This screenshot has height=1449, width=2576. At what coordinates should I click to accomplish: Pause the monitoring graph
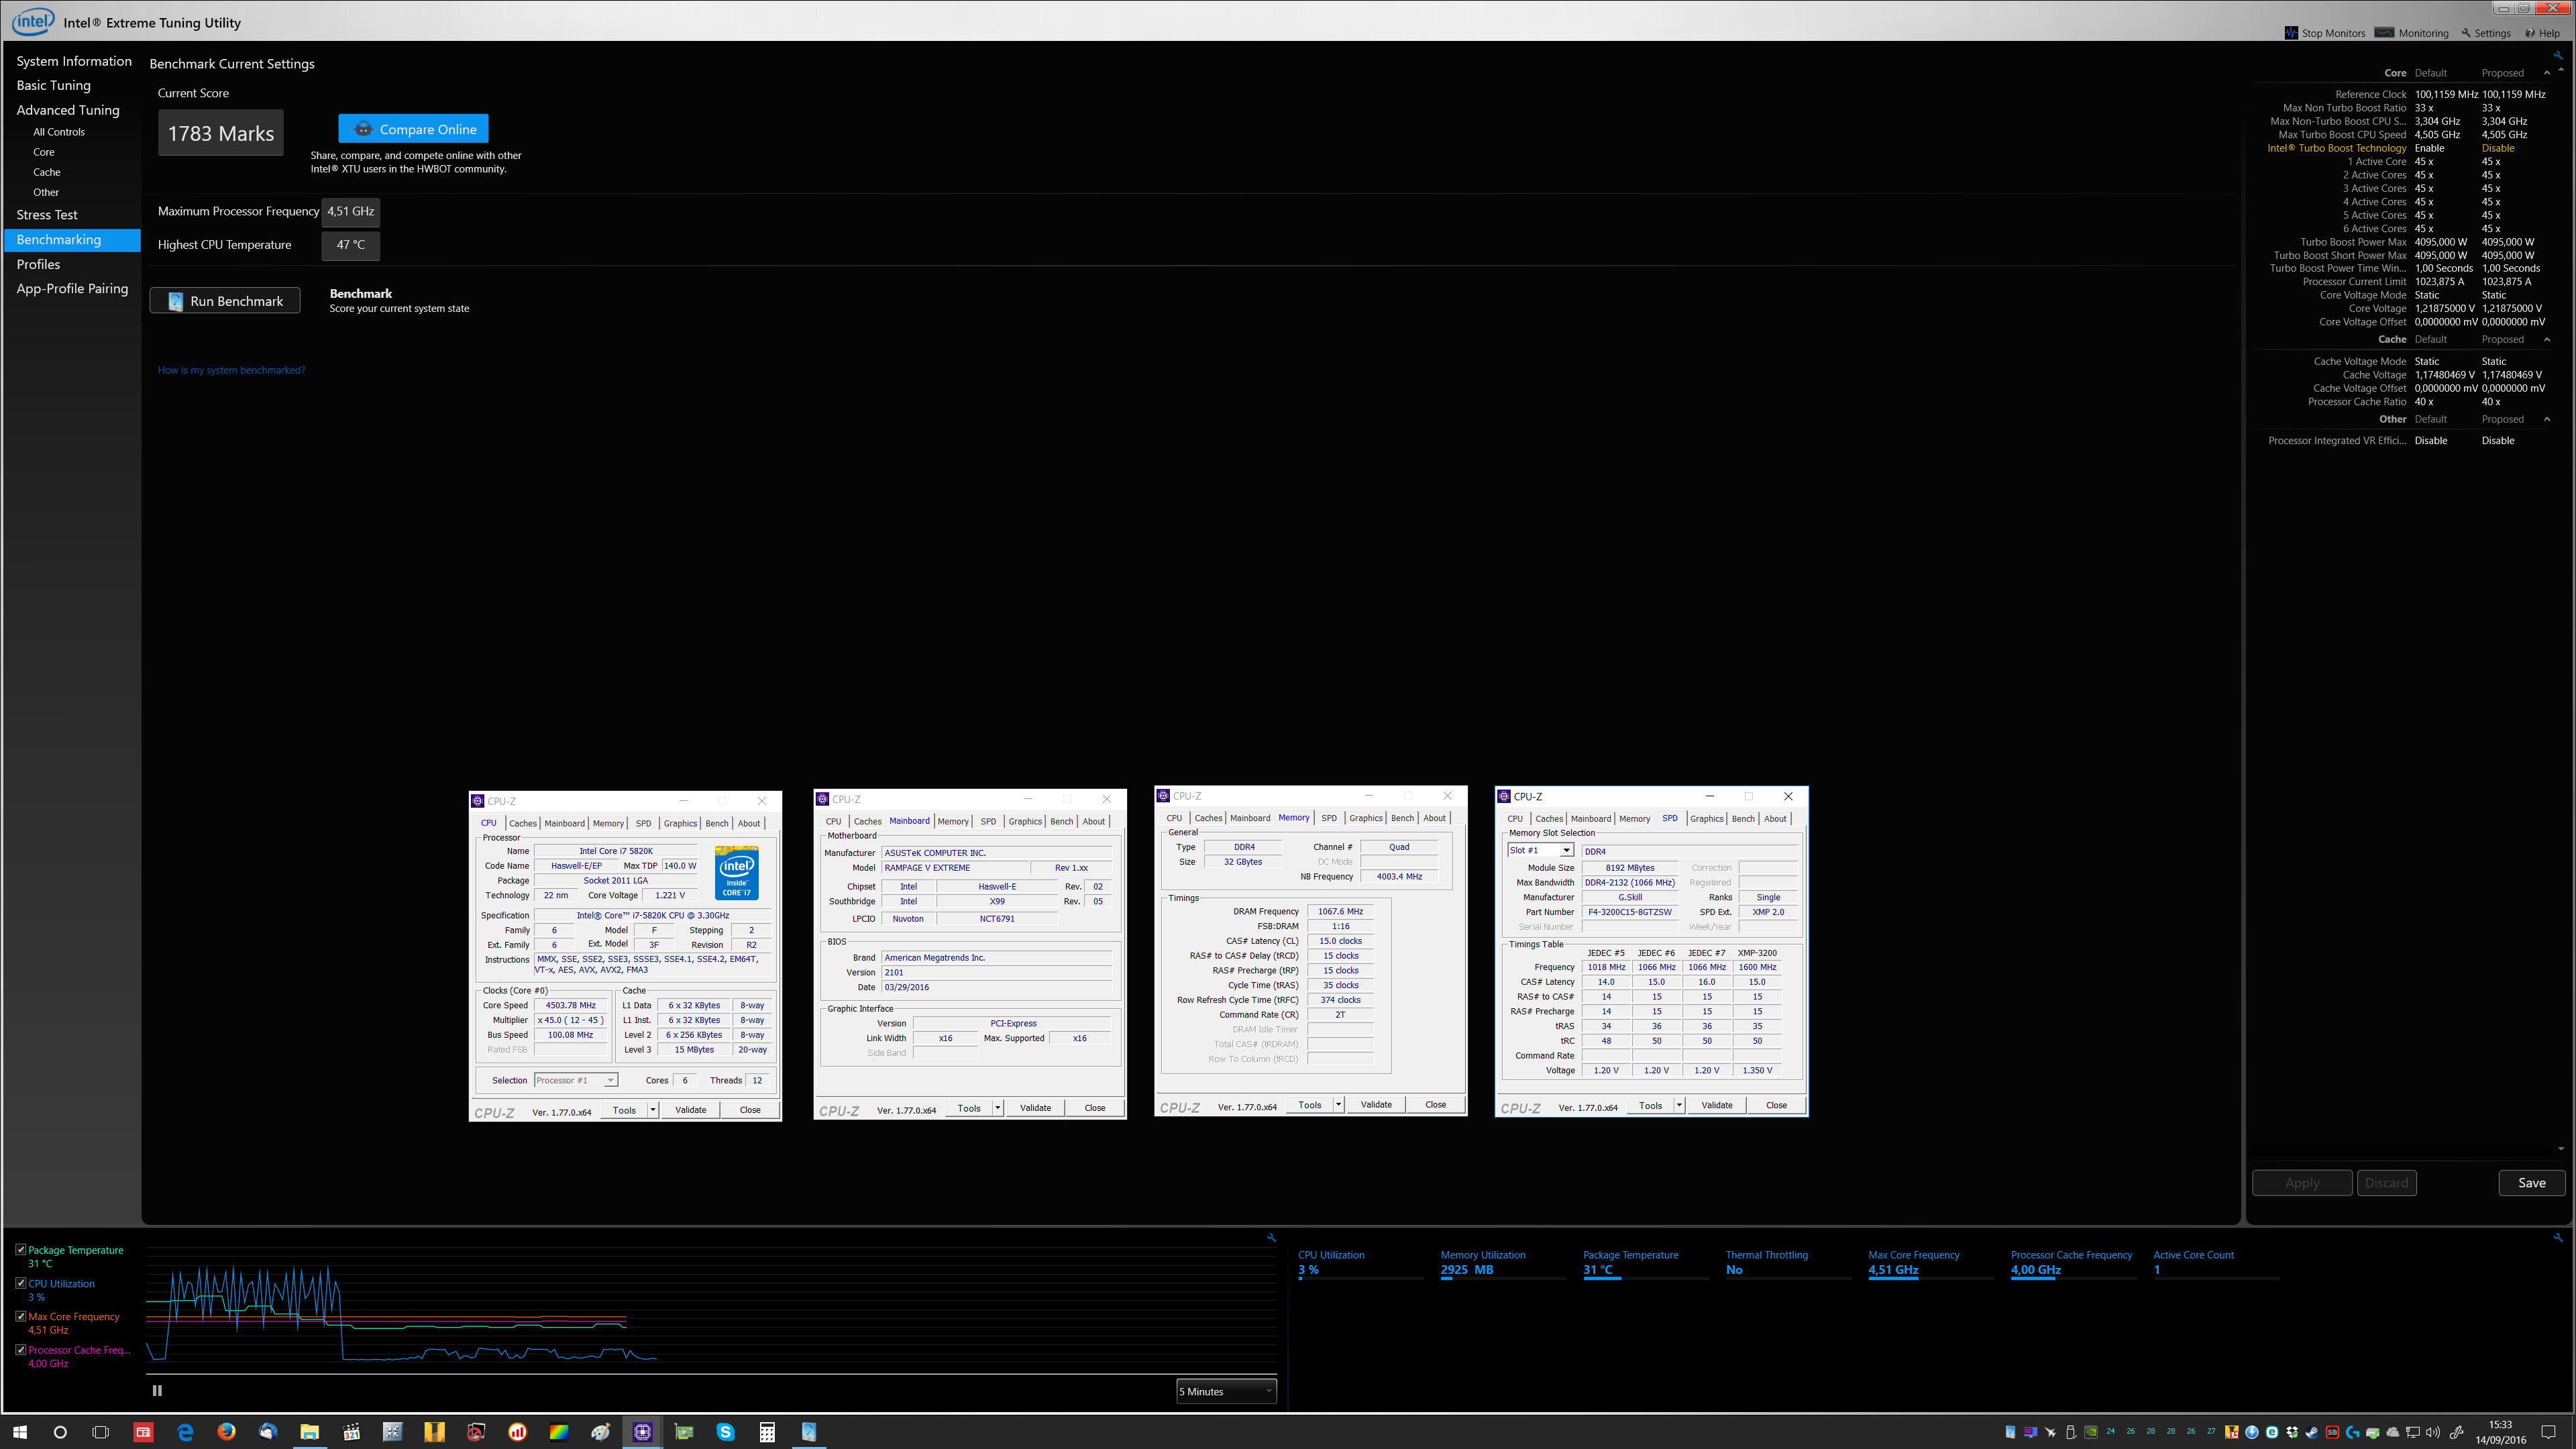pyautogui.click(x=157, y=1390)
